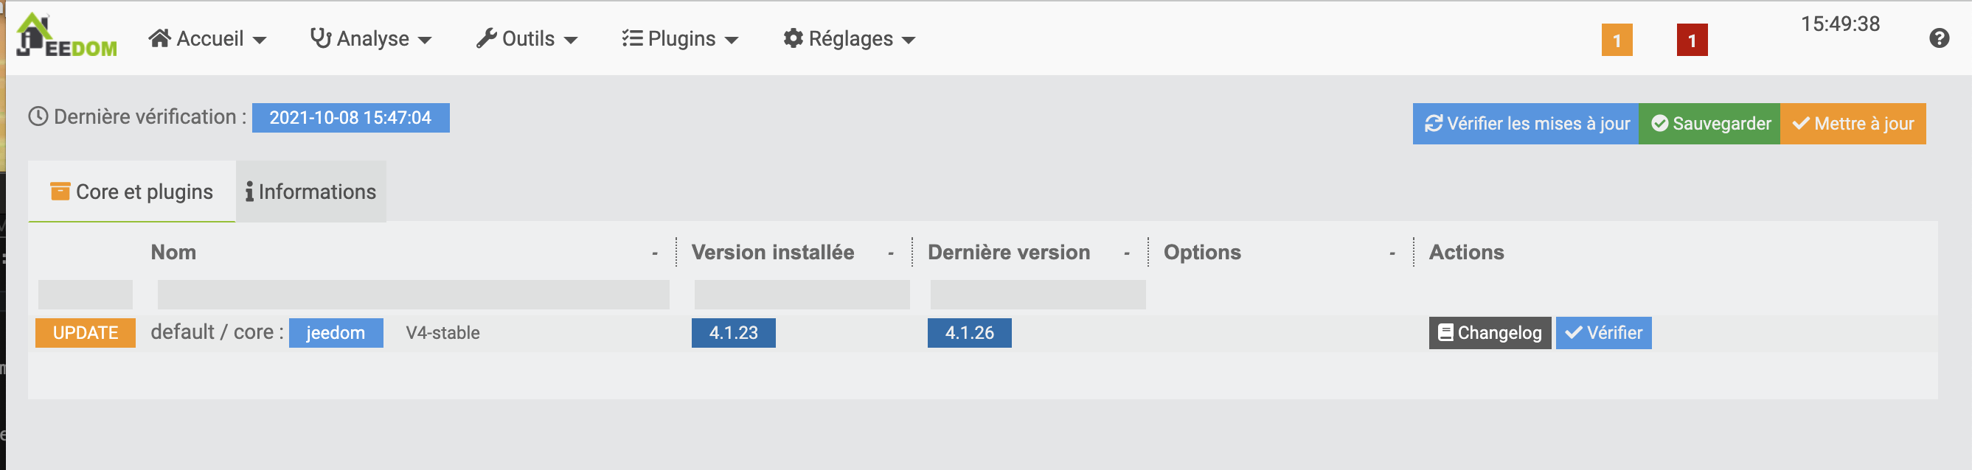Open the Changelog for jeedom core
Image resolution: width=1972 pixels, height=470 pixels.
[1489, 332]
